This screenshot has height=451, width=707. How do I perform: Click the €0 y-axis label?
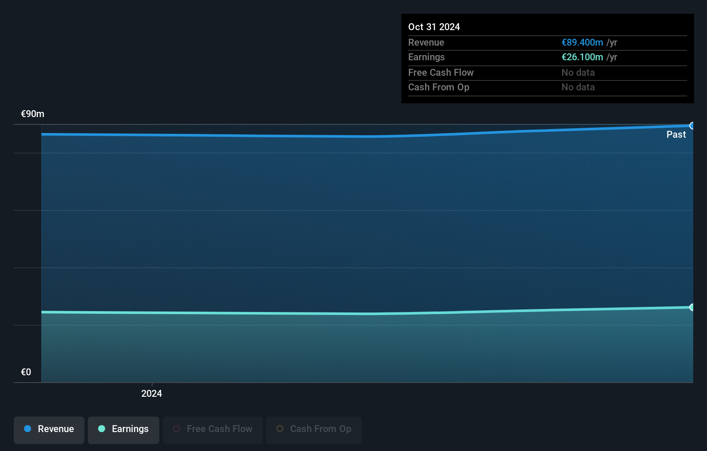tap(26, 372)
